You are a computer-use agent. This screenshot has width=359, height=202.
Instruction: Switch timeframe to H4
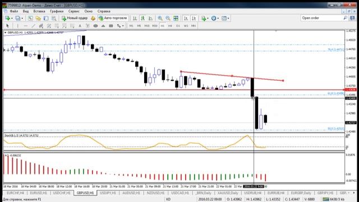point(170,26)
